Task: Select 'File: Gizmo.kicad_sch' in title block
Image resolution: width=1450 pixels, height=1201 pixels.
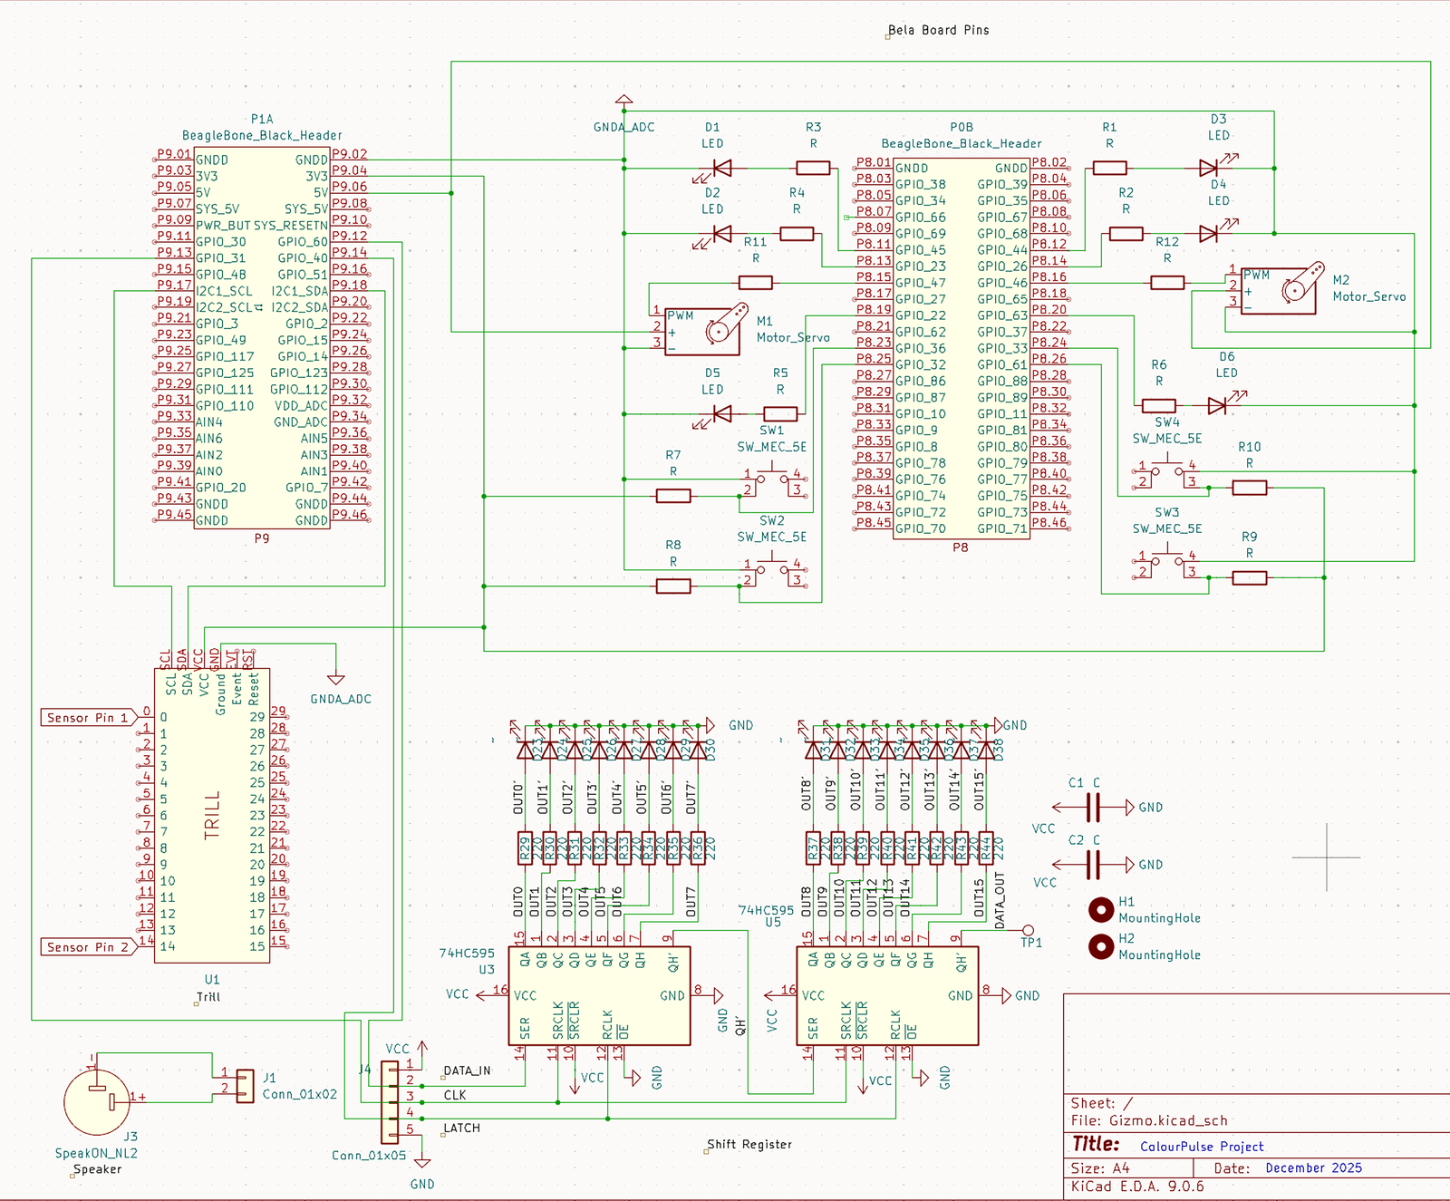Action: click(1149, 1120)
